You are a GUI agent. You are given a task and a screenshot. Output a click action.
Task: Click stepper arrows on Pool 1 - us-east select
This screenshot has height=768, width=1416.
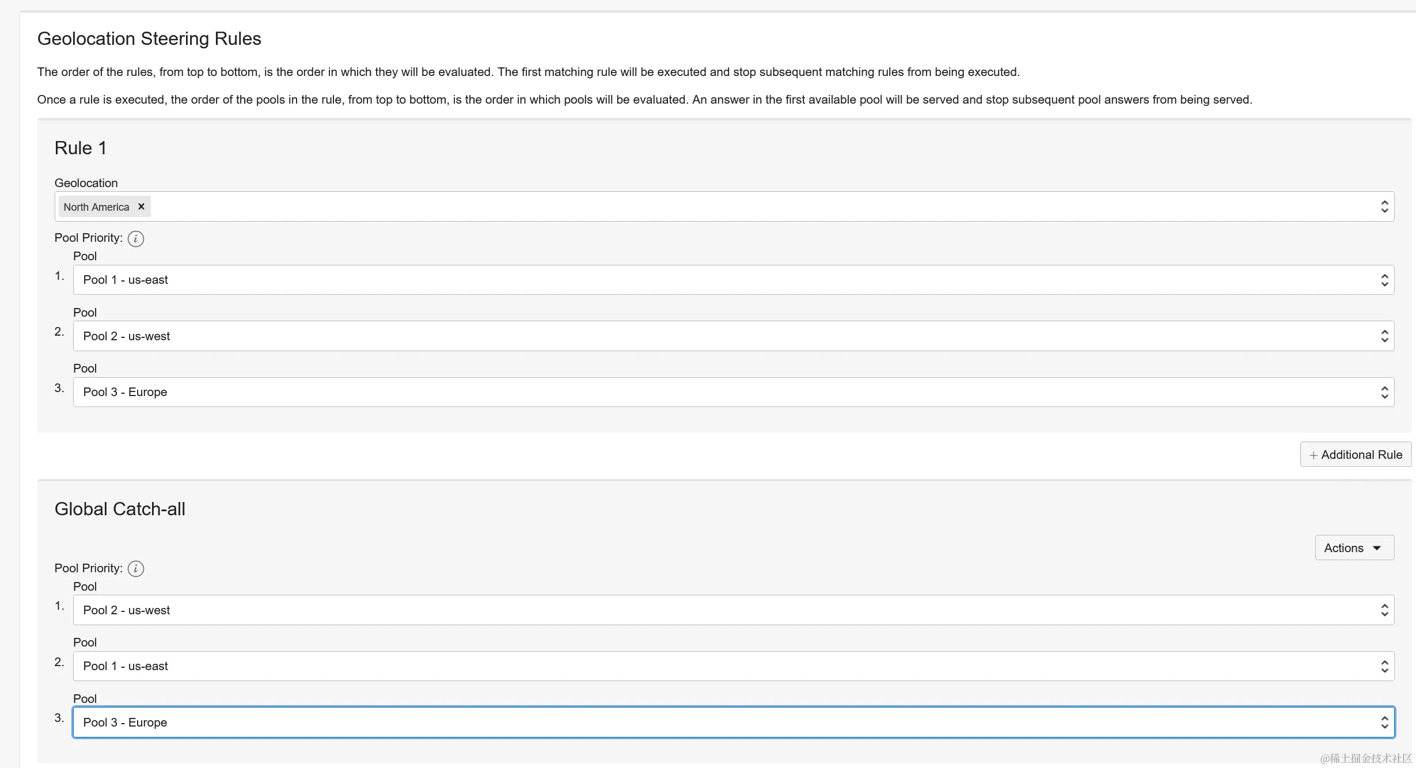(1384, 280)
